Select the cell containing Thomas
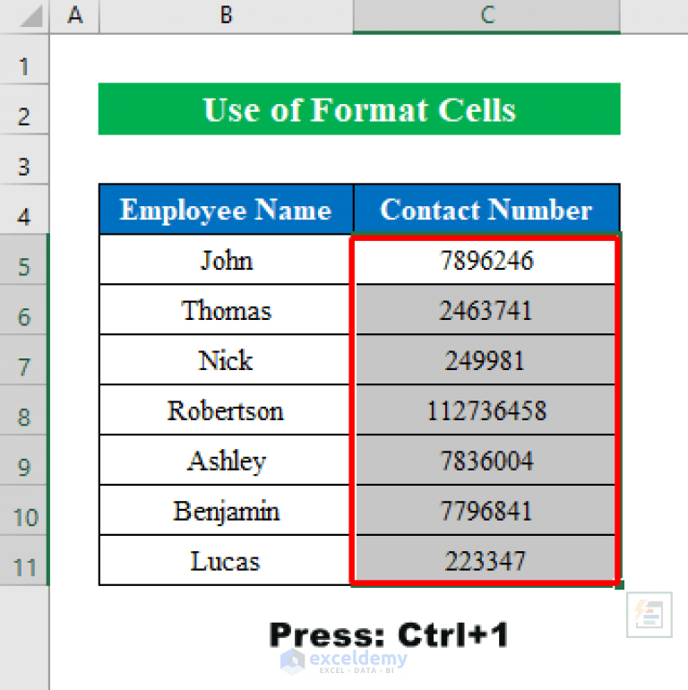Viewport: 688px width, 690px height. point(226,310)
